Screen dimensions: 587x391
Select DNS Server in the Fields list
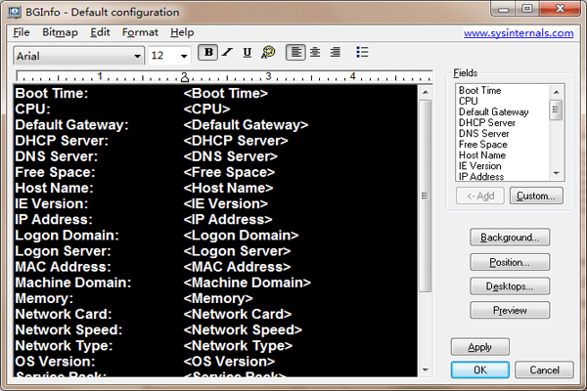coord(484,133)
